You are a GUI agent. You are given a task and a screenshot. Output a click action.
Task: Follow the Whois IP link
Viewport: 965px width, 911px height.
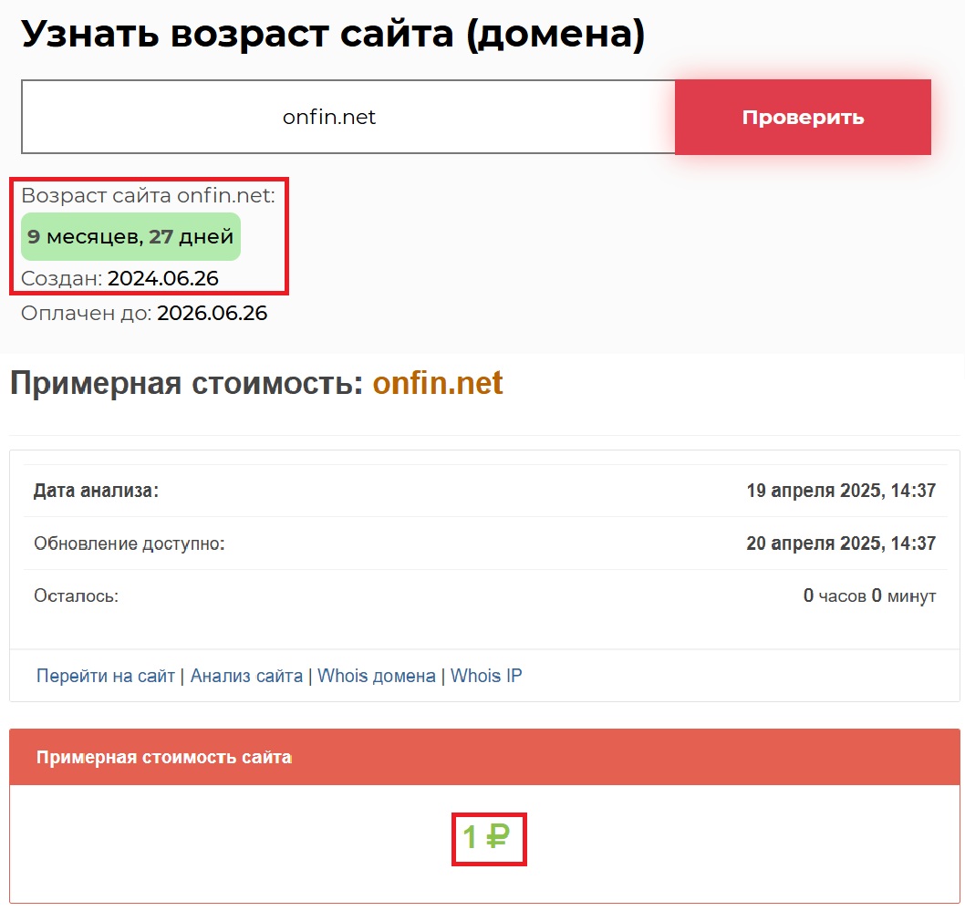click(486, 676)
